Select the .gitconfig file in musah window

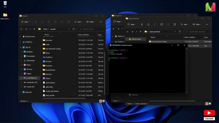[49, 87]
